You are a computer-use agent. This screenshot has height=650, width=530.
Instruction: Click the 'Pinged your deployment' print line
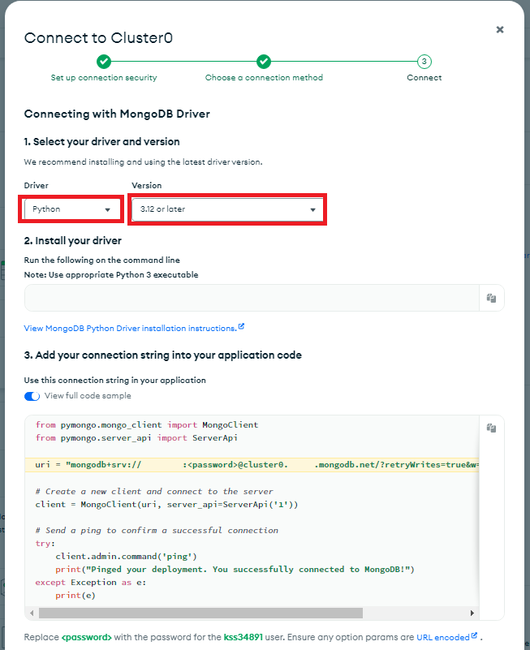point(235,569)
